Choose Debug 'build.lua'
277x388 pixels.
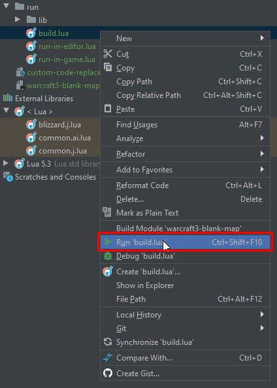click(185, 255)
